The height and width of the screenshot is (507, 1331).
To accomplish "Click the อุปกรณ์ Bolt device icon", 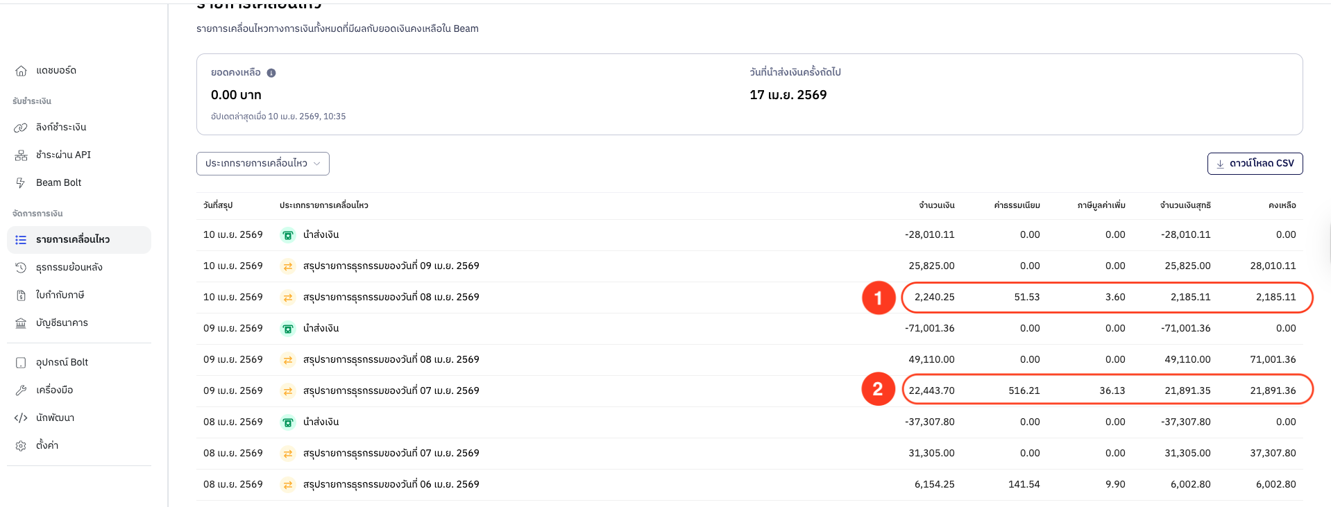I will point(21,363).
